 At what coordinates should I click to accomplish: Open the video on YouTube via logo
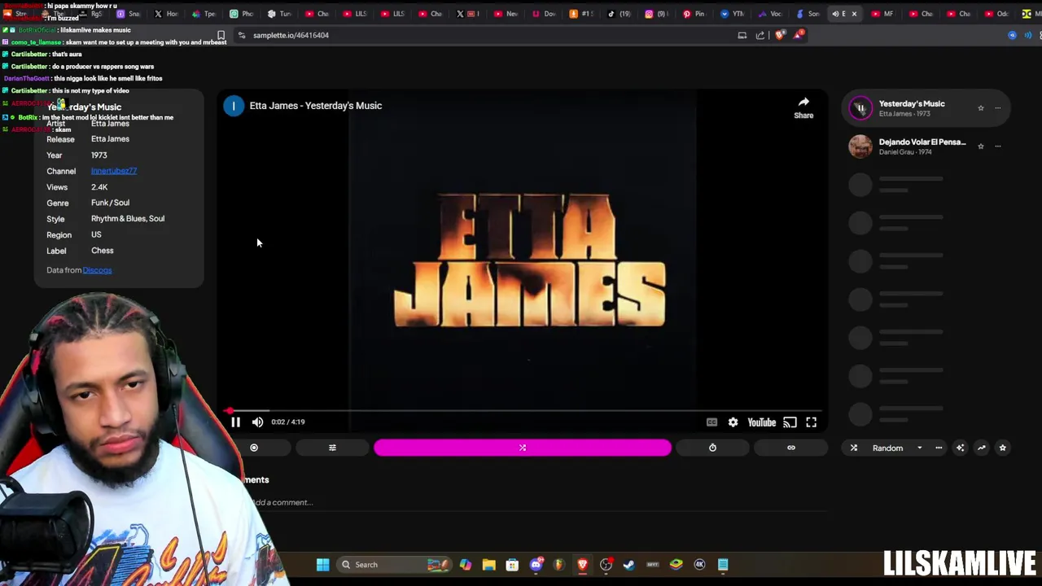762,422
